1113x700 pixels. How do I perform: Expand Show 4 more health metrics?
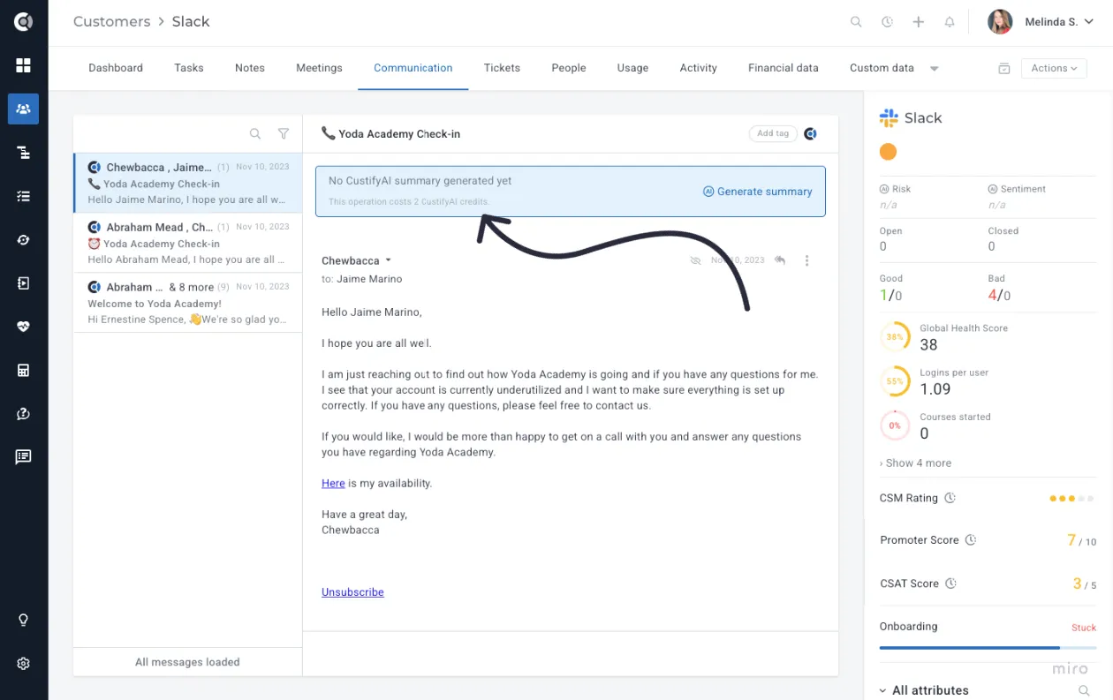915,463
